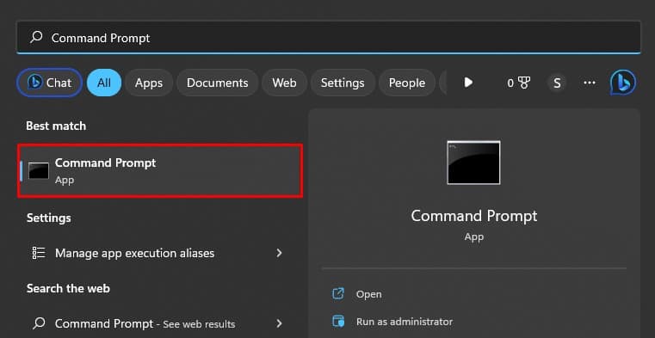
Task: Click the list icon beside Manage app execution aliases
Action: (39, 253)
